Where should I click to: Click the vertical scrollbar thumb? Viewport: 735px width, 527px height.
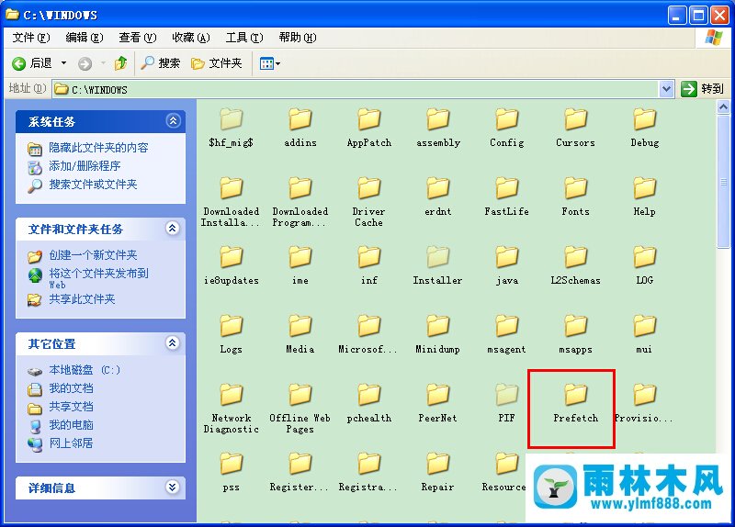point(723,182)
